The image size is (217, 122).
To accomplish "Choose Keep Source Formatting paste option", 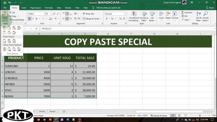I will coord(19,28).
